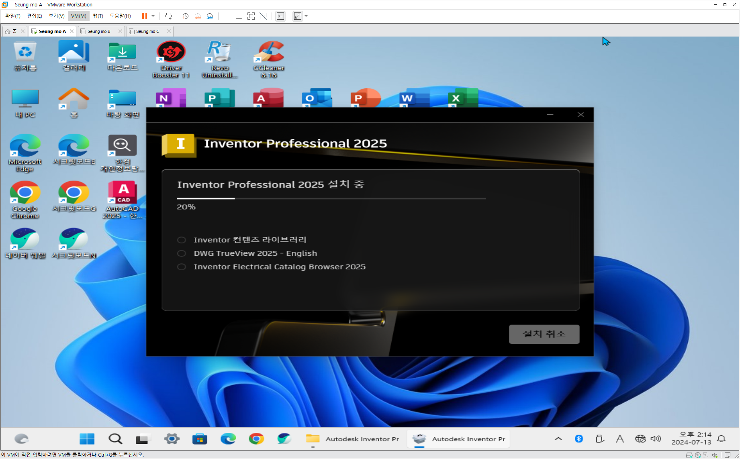Open the 탭(T) menu

pos(98,16)
